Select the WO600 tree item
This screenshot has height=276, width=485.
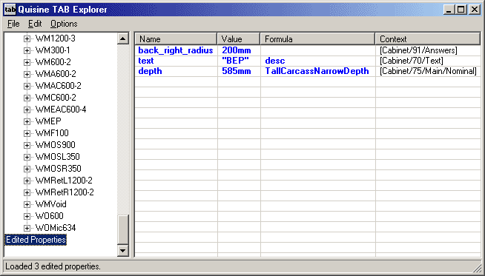[50, 216]
